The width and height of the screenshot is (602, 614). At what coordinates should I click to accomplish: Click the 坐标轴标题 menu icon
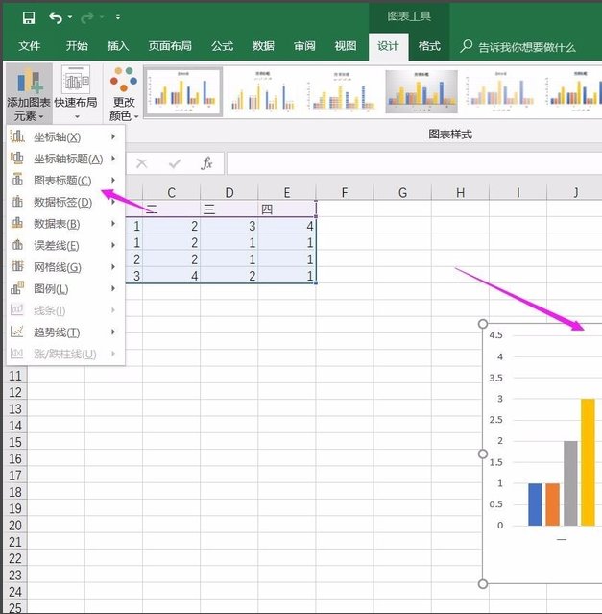(17, 158)
